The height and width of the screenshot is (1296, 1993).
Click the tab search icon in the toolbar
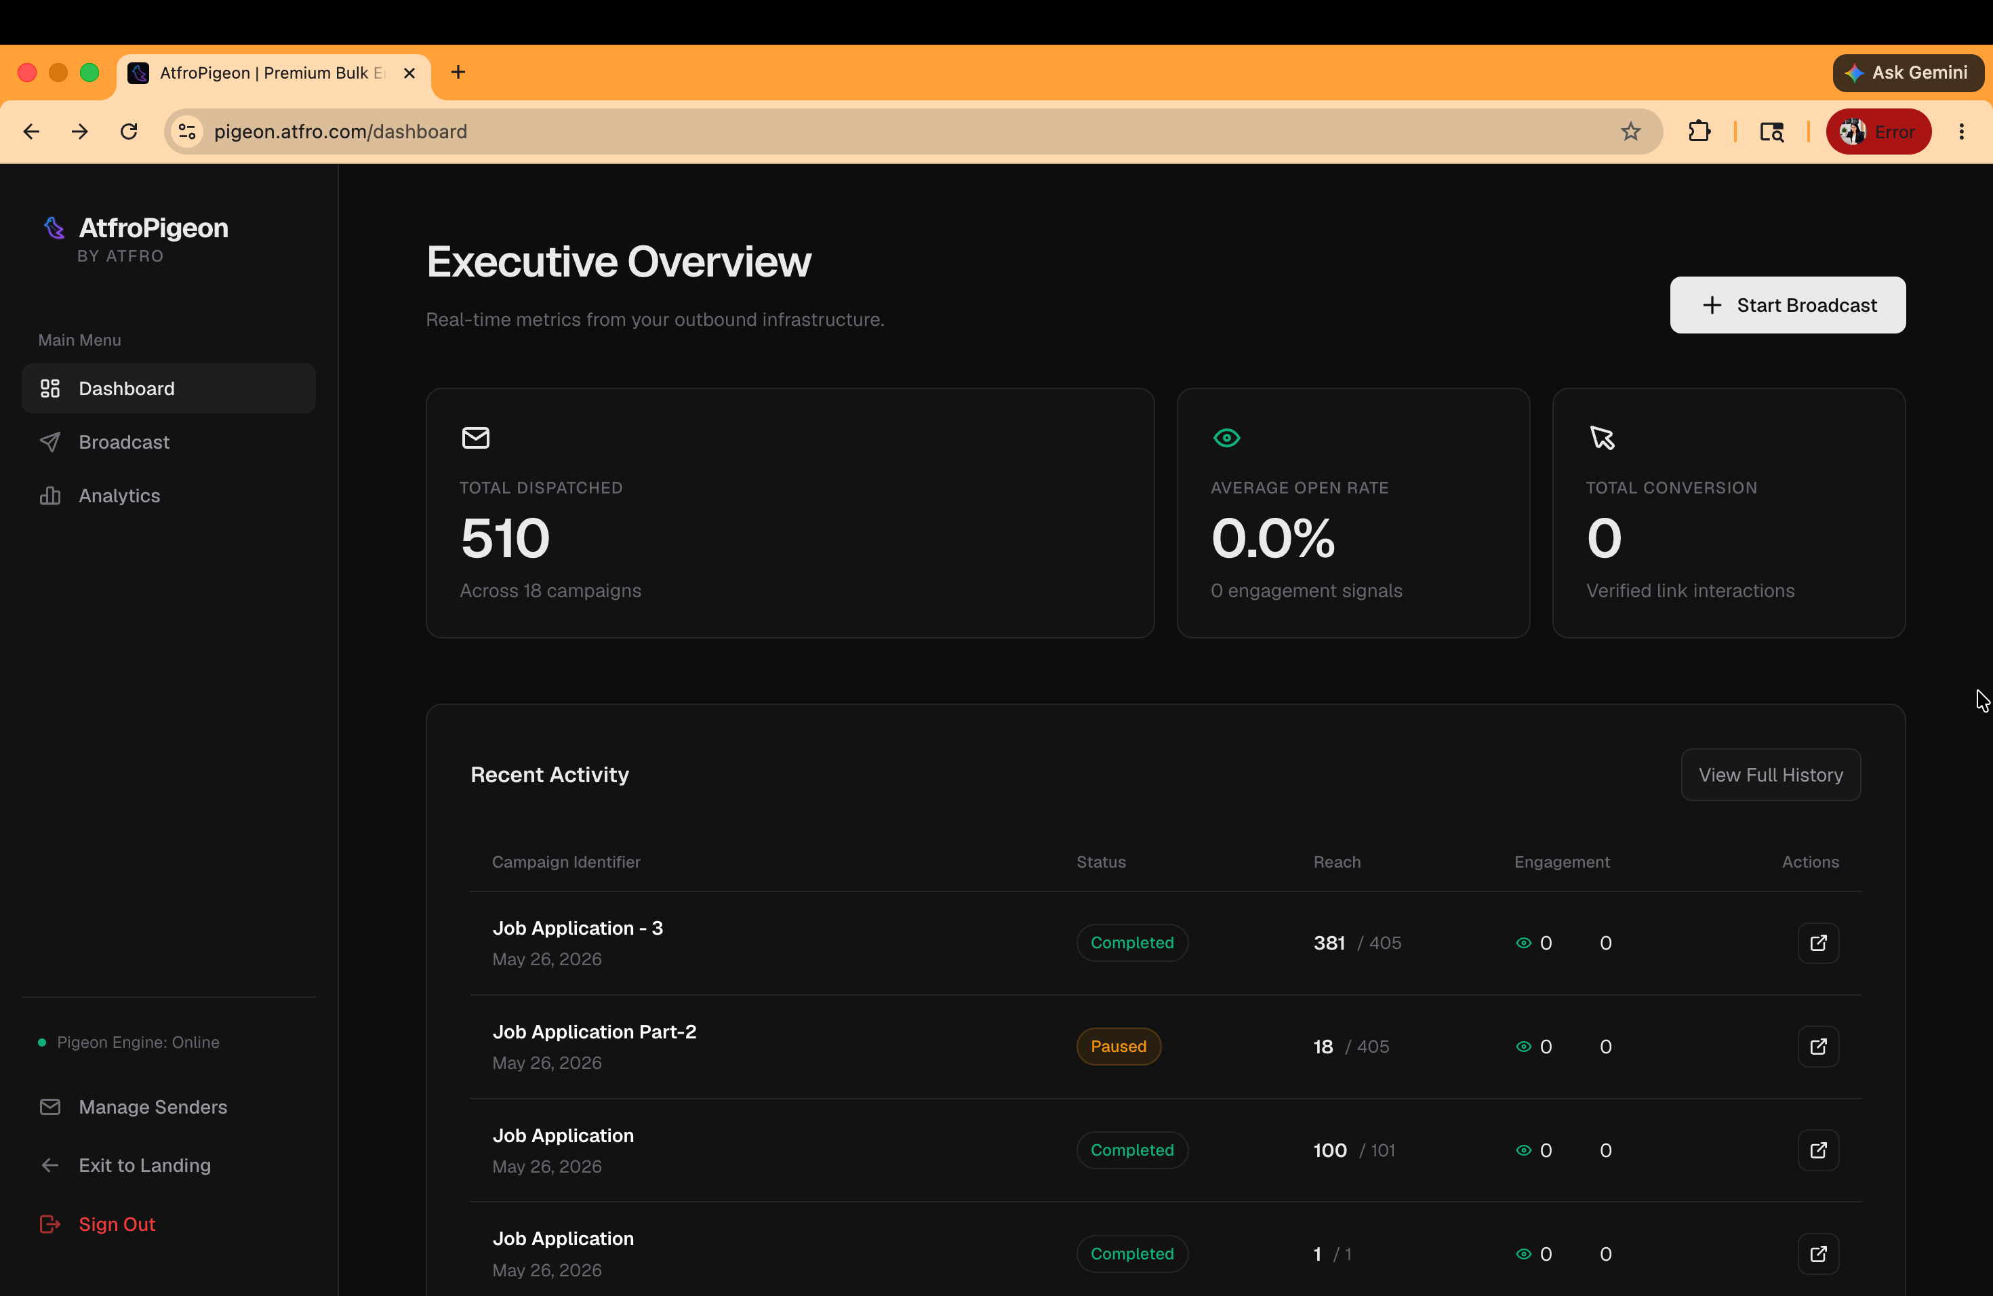click(x=1772, y=131)
